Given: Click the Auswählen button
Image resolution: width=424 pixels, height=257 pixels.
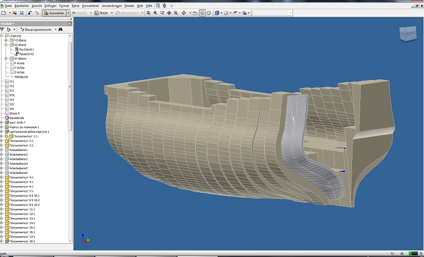Looking at the screenshot, I should coord(54,13).
